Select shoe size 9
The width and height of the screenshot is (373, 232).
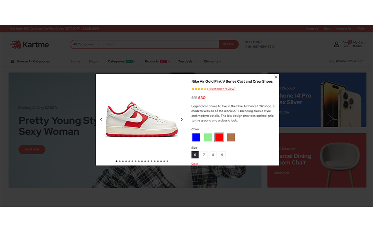222,155
